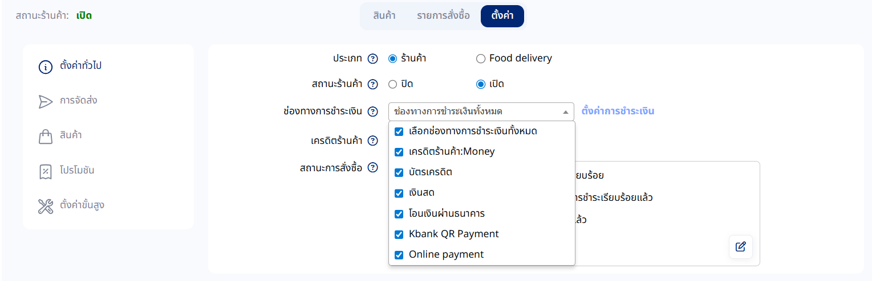872x281 pixels.
Task: Click the สินค้า shopping bag sidebar icon
Action: tap(46, 137)
